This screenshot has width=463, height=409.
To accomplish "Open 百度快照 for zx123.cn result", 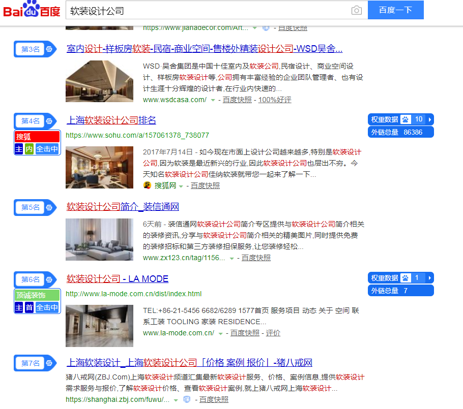I will pos(256,258).
